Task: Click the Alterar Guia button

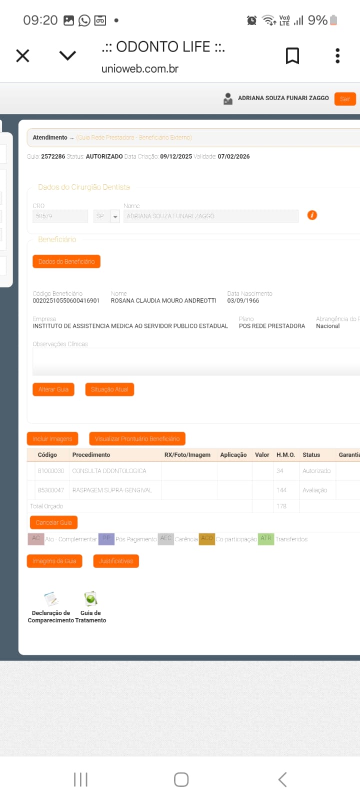Action: click(x=53, y=389)
